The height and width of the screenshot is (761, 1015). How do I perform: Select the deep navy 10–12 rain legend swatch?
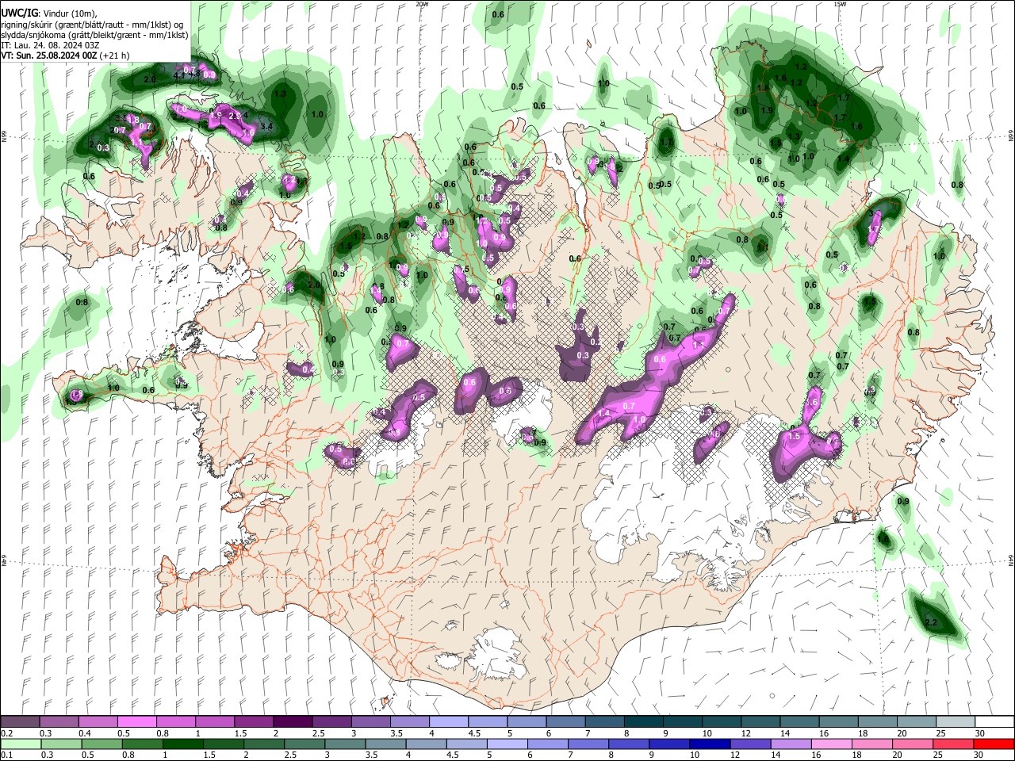[x=709, y=744]
